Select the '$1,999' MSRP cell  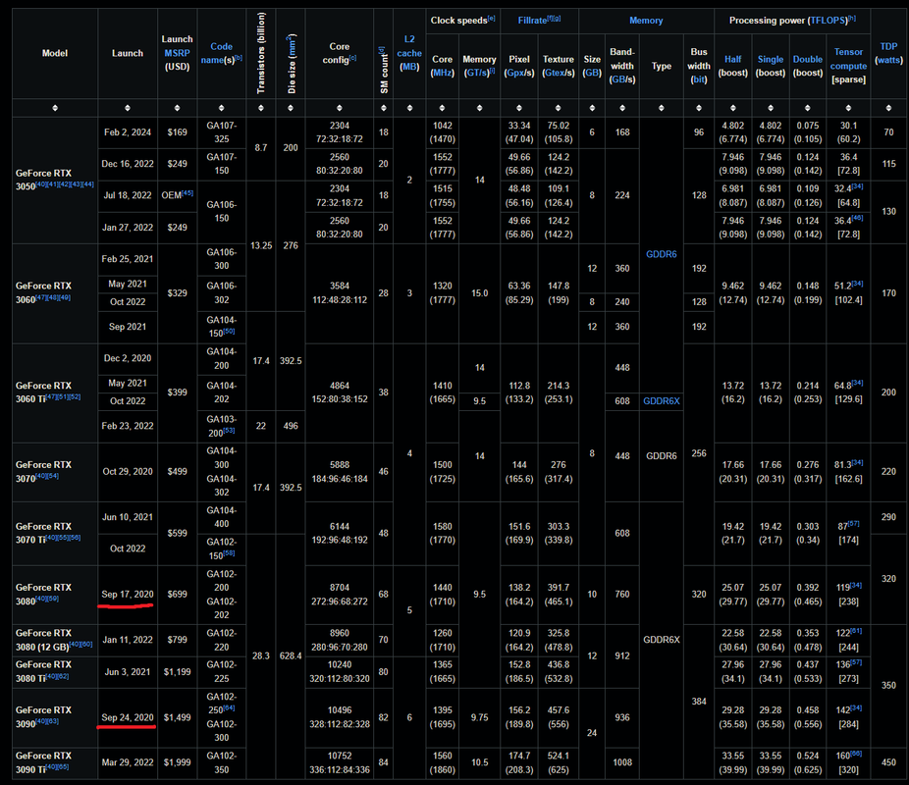point(178,763)
